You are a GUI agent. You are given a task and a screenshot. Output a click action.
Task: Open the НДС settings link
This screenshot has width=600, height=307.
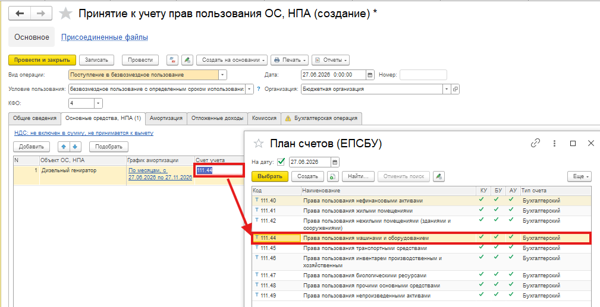tap(84, 133)
